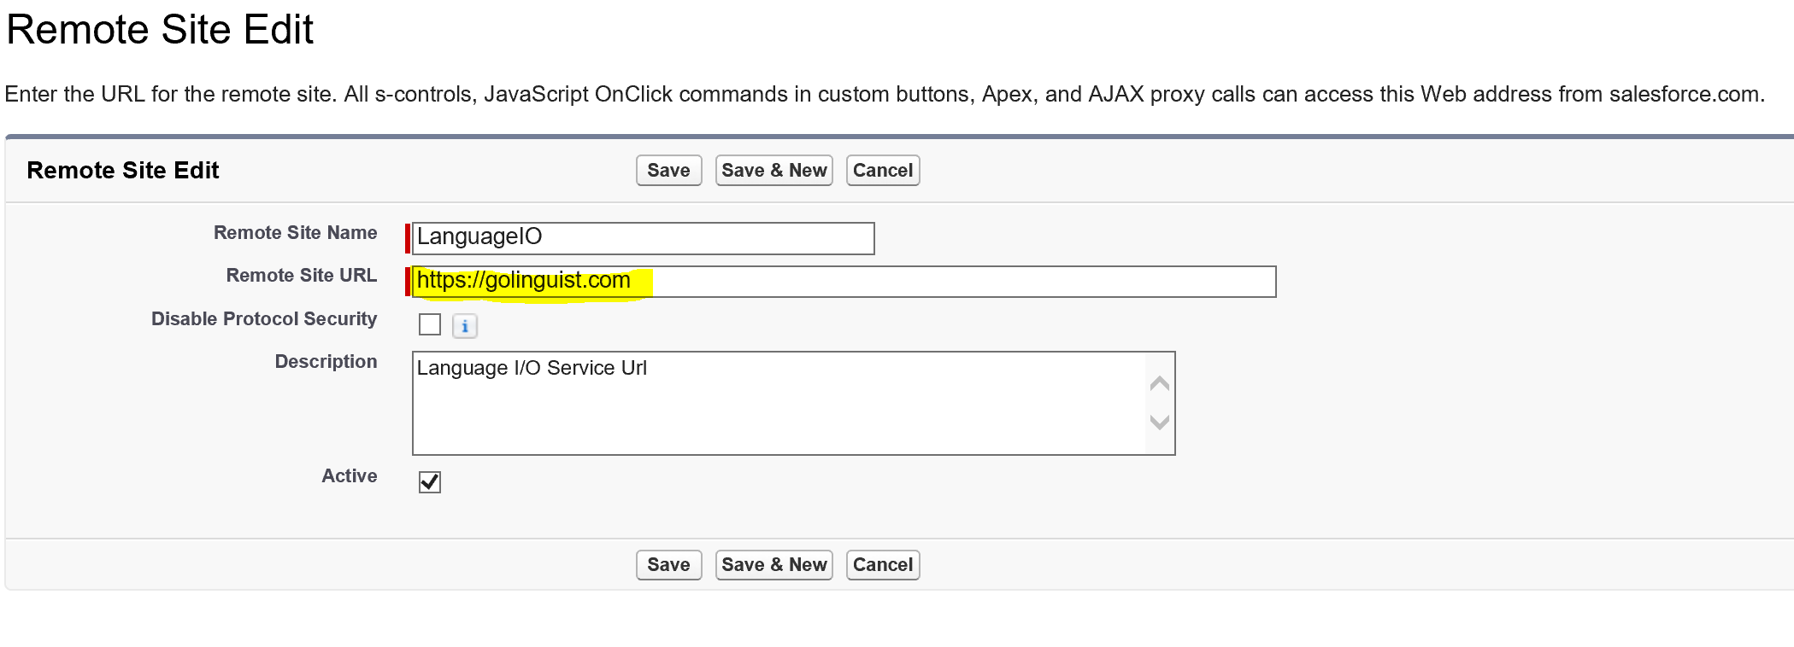1794x647 pixels.
Task: Focus the Remote Site Name field containing LanguageIO
Action: click(643, 238)
